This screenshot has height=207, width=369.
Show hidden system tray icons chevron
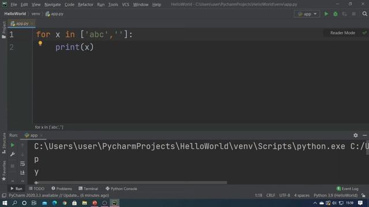point(315,203)
